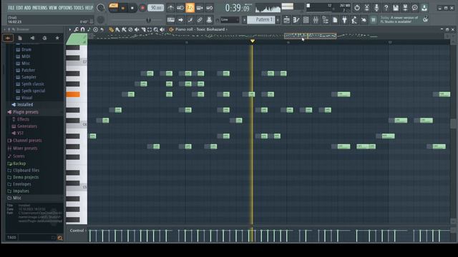
Task: Click the piano roll select tool
Action: coord(150,29)
